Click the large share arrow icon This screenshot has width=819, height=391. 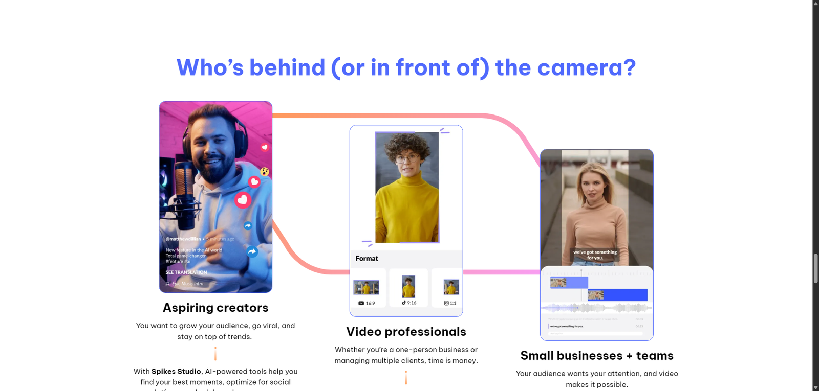[252, 251]
